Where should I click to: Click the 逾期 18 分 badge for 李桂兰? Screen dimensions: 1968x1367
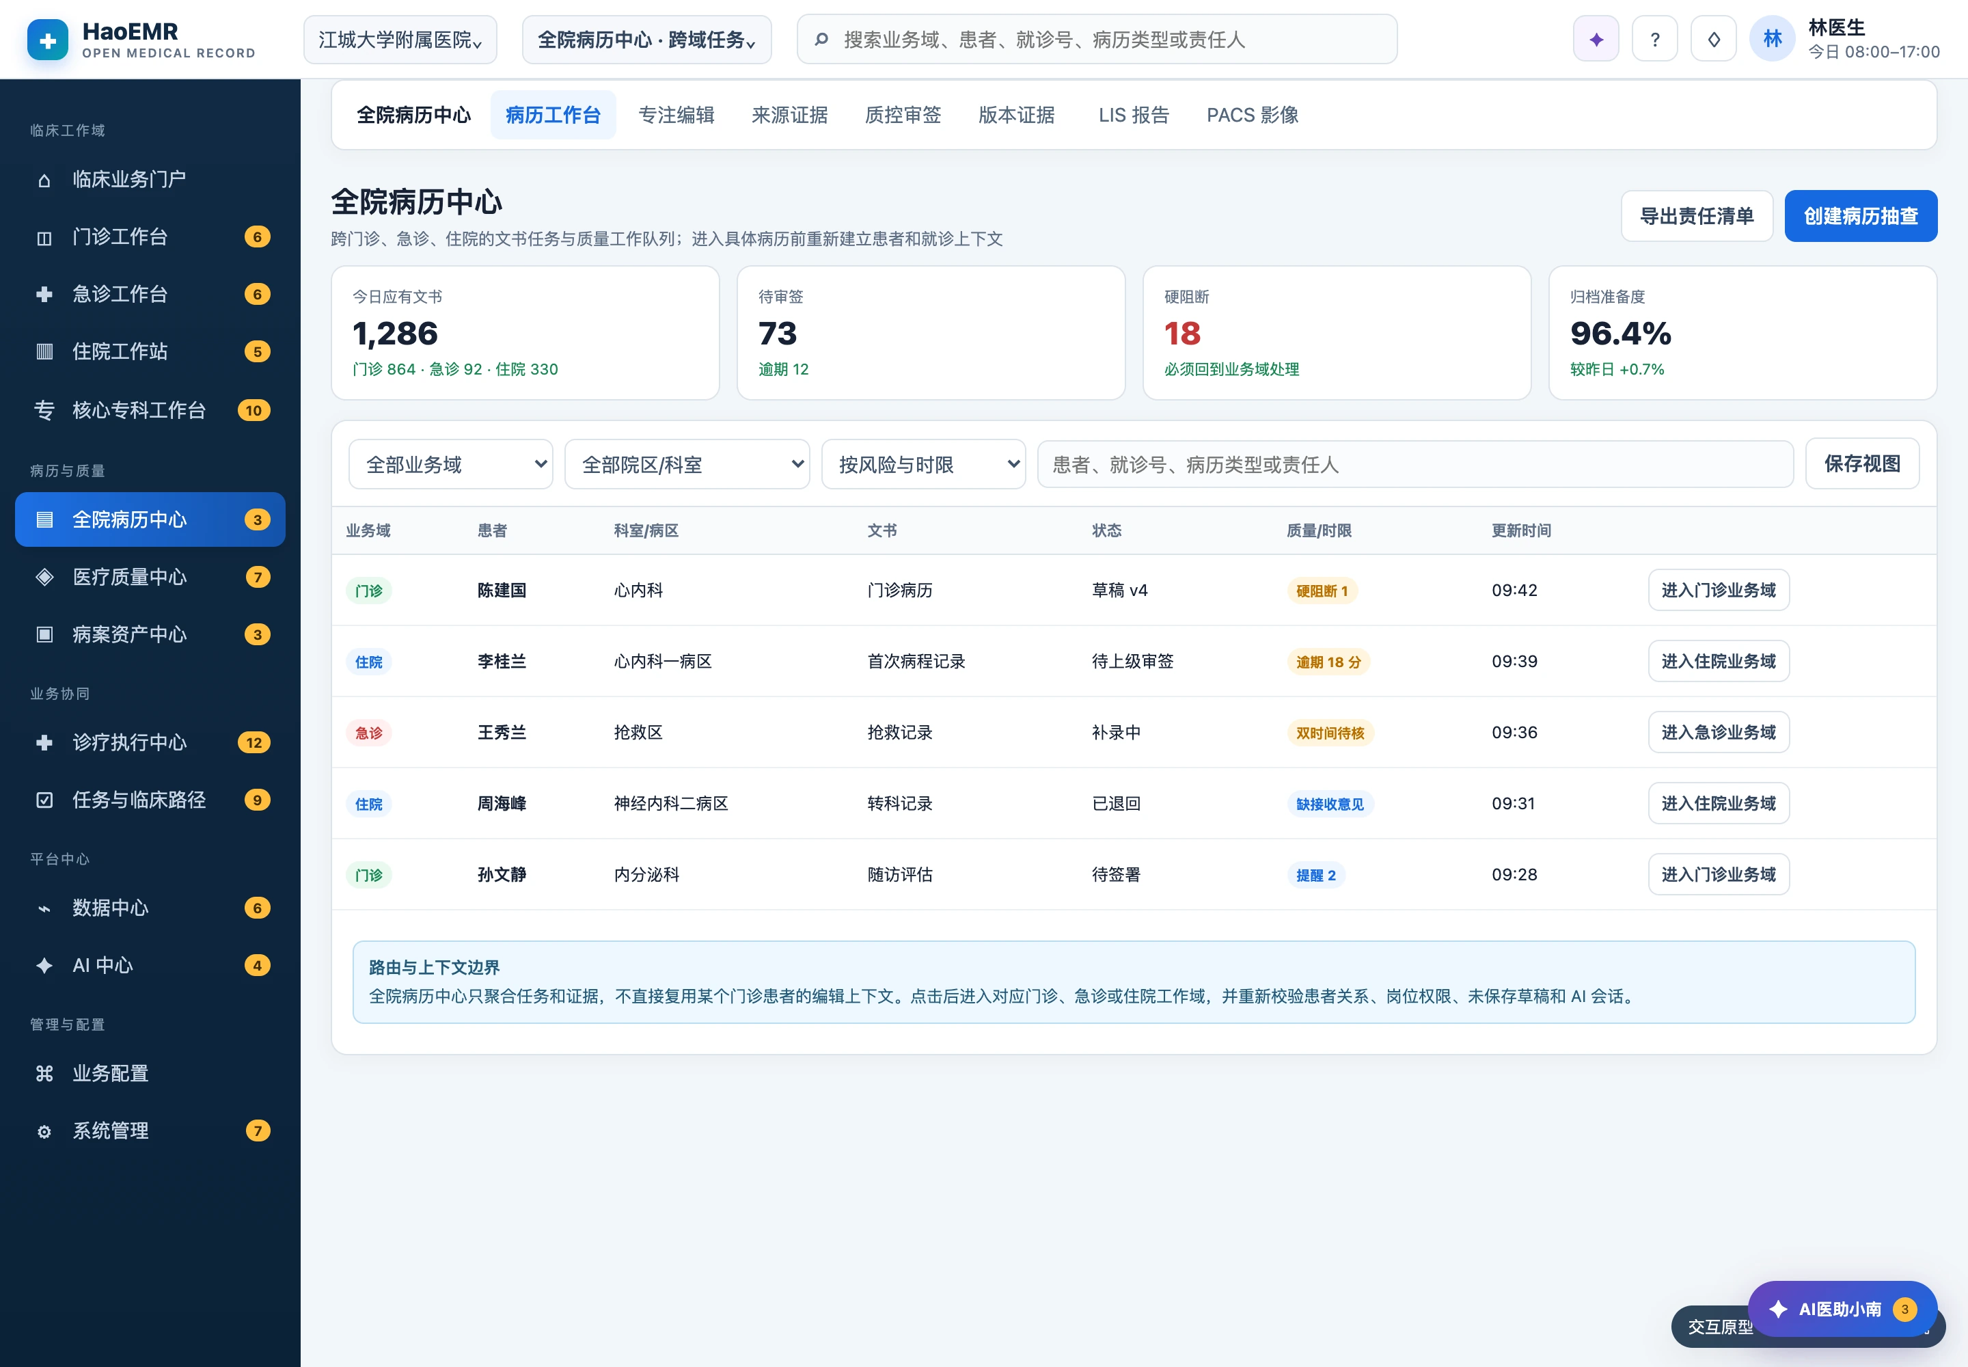(x=1328, y=662)
